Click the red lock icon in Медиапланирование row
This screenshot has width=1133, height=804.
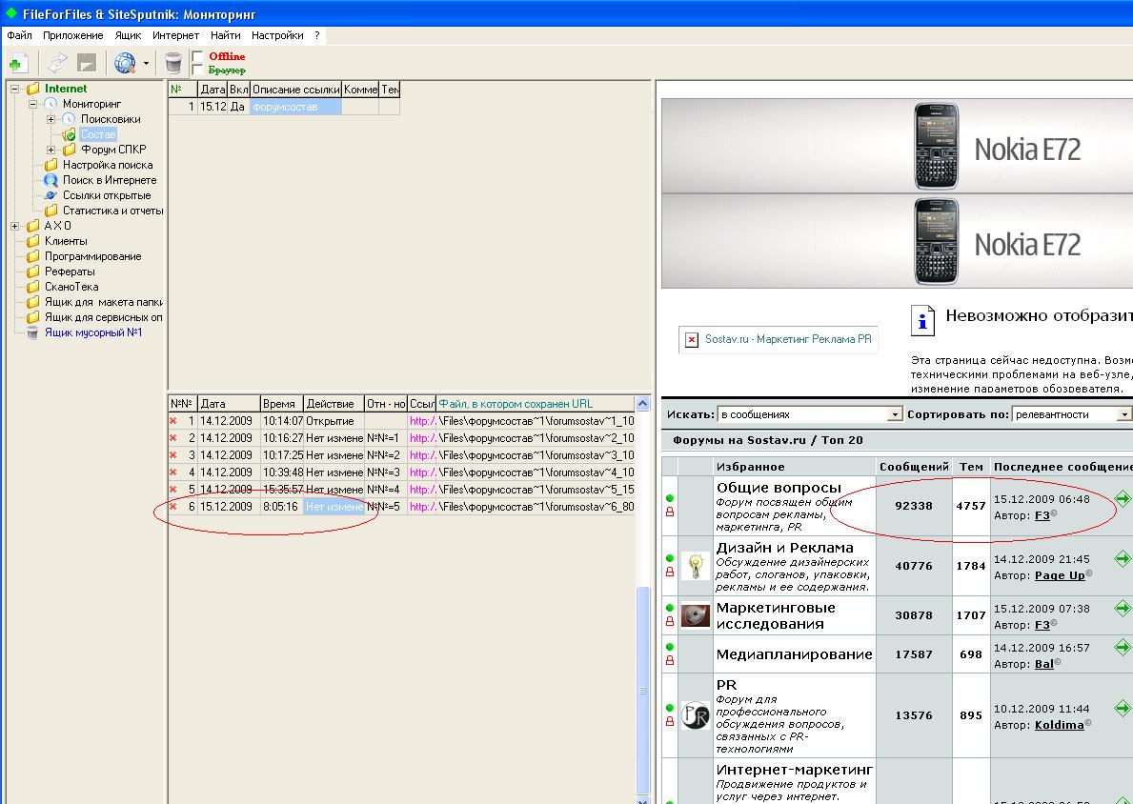[x=670, y=660]
